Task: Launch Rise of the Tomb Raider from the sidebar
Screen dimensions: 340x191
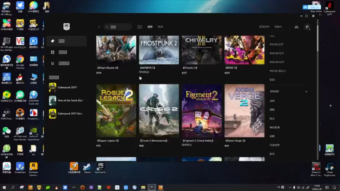Action: click(66, 101)
